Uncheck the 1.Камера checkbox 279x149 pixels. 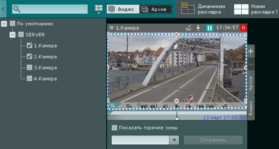coord(29,46)
